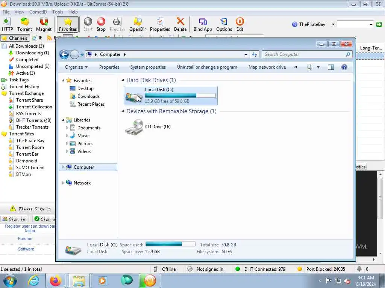This screenshot has height=288, width=385.
Task: Click the HTTP download toolbar icon
Action: coord(8,24)
